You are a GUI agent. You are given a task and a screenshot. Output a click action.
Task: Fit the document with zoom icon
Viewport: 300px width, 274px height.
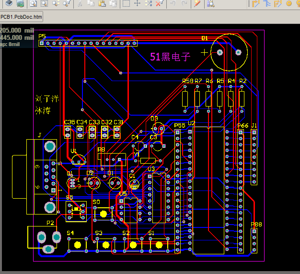(x=33, y=3)
